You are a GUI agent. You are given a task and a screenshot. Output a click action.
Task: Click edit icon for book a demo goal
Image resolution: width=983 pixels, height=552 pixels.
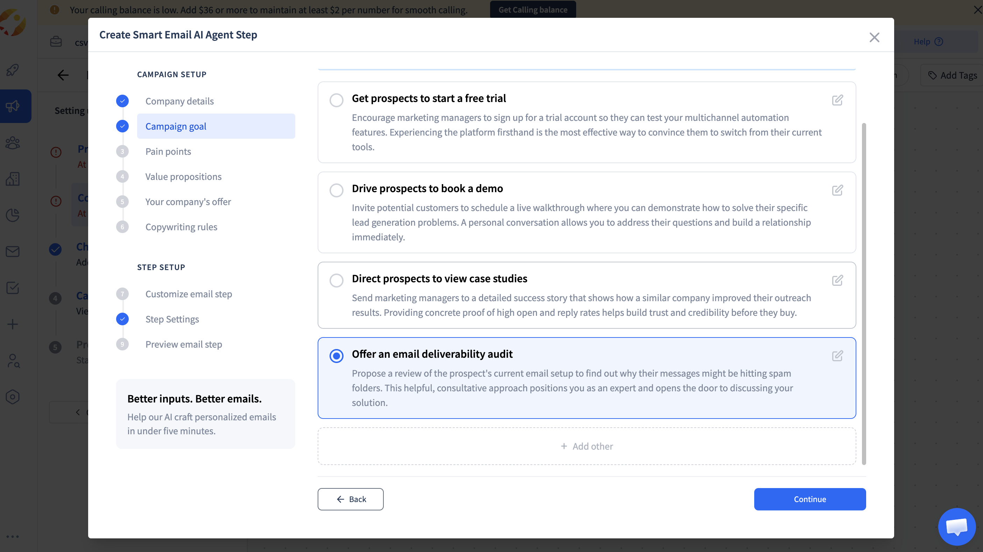(x=837, y=190)
